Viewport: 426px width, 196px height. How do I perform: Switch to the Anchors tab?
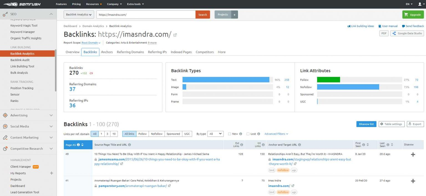[x=107, y=52]
